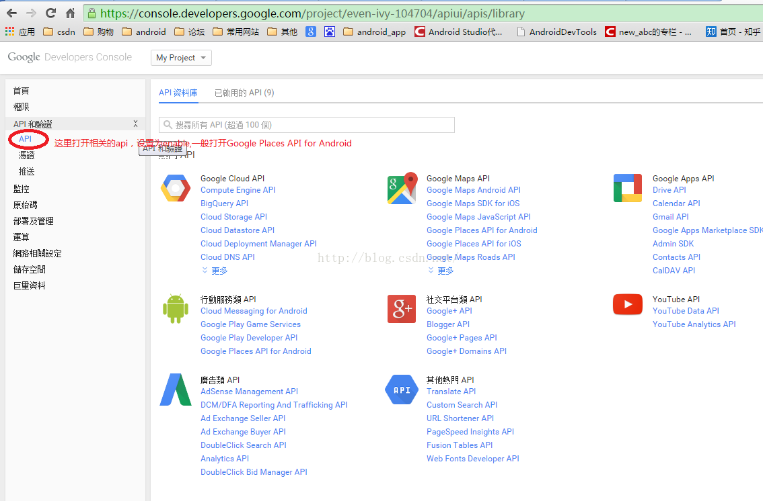This screenshot has height=501, width=763.
Task: Expand the 監控 sidebar section
Action: click(22, 188)
